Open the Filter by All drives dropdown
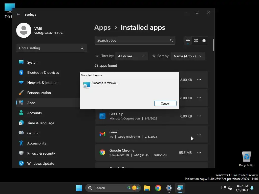 coord(132,56)
